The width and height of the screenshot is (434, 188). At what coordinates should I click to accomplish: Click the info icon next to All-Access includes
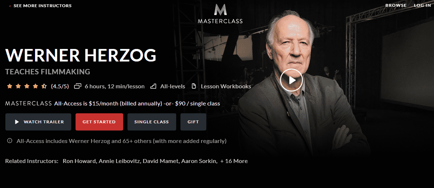(x=10, y=141)
